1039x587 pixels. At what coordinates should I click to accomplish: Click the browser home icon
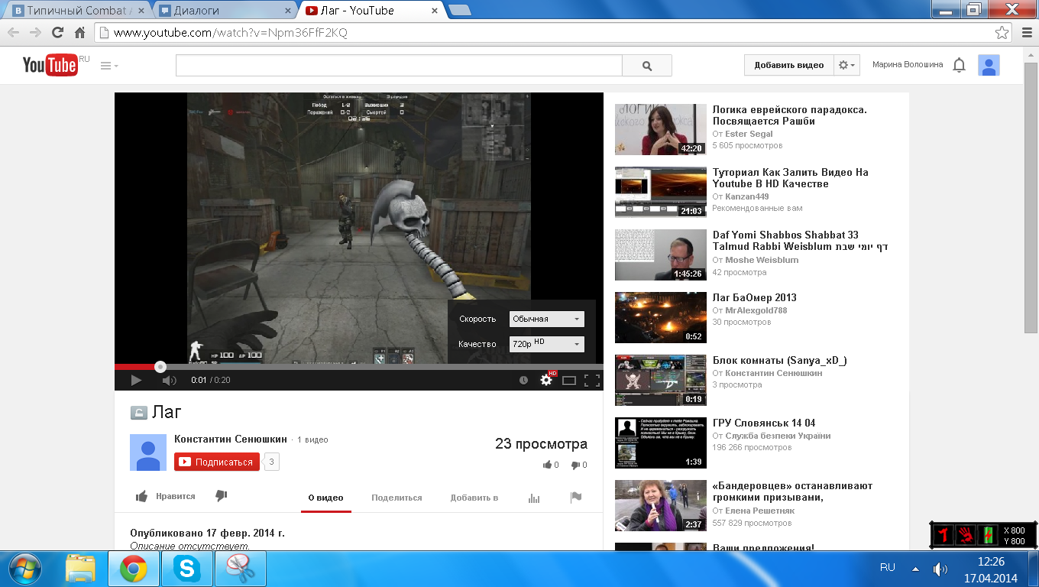tap(79, 33)
